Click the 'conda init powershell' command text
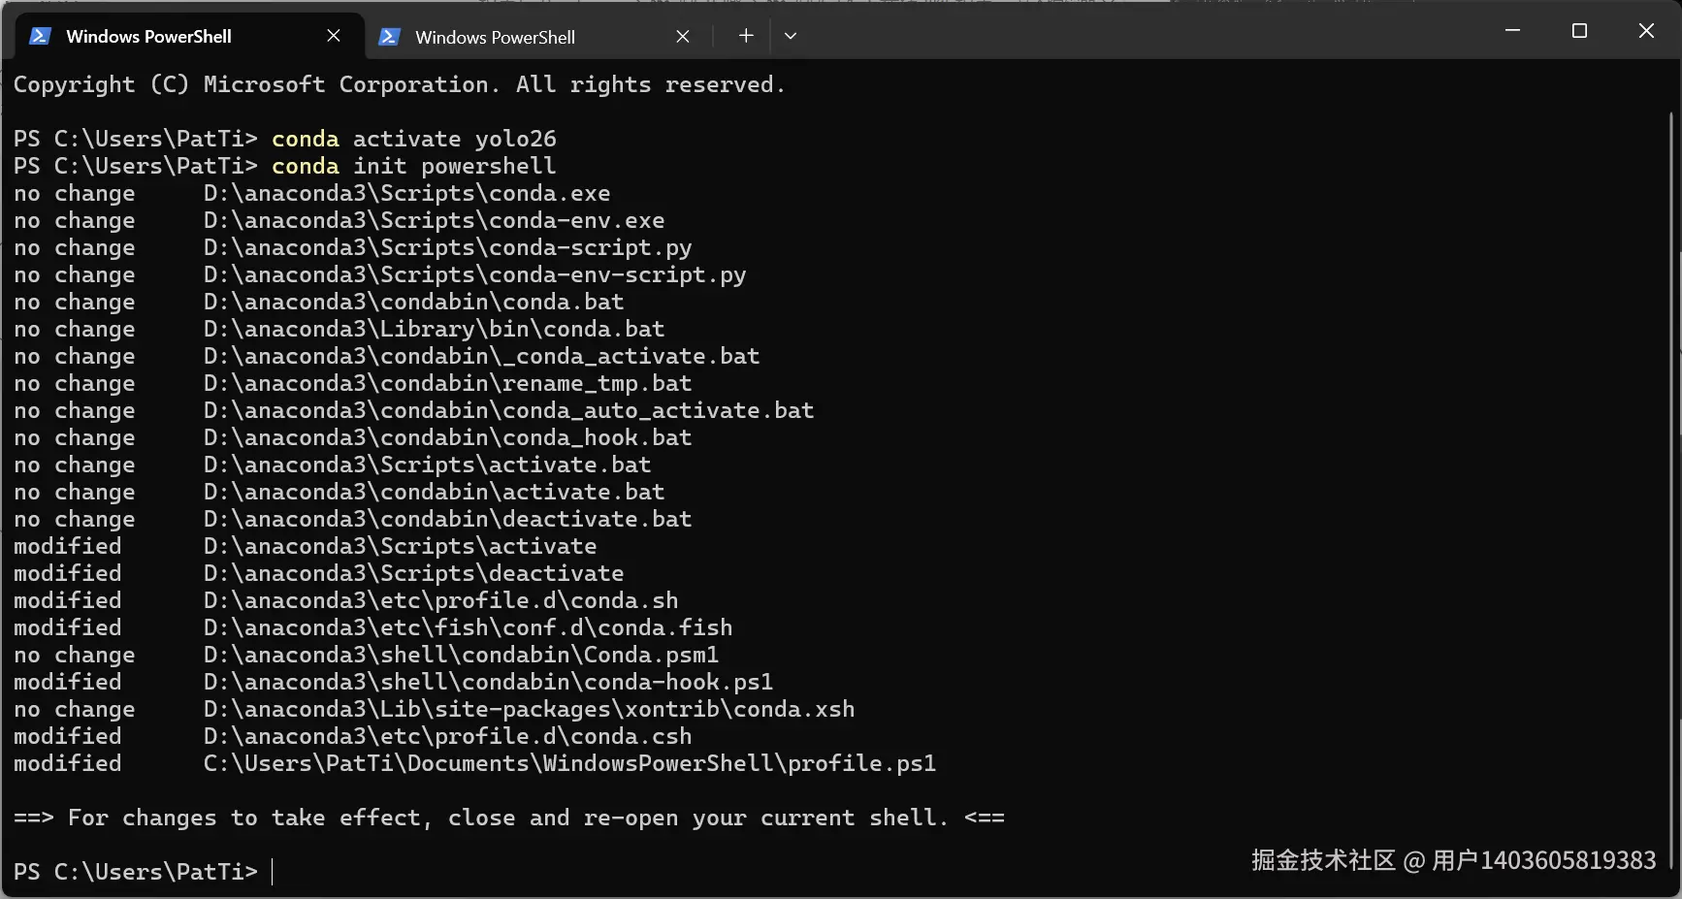 coord(414,166)
